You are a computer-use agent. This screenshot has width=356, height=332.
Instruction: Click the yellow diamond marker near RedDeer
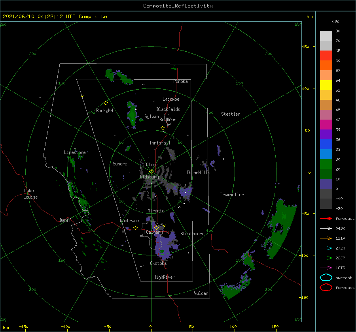pyautogui.click(x=163, y=128)
